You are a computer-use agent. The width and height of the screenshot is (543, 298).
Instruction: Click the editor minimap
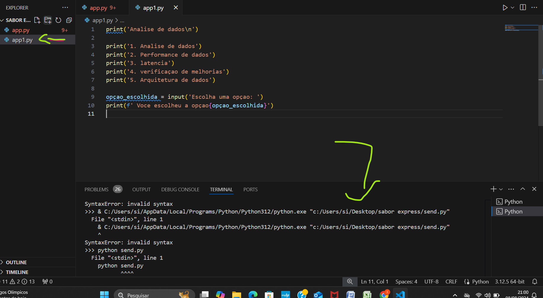tap(521, 28)
